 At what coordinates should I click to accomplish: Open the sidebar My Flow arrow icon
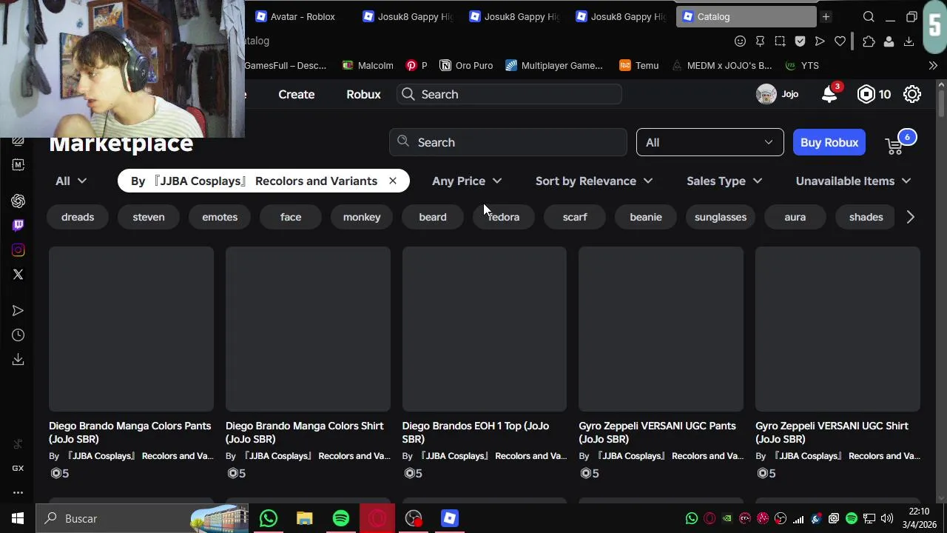click(18, 311)
